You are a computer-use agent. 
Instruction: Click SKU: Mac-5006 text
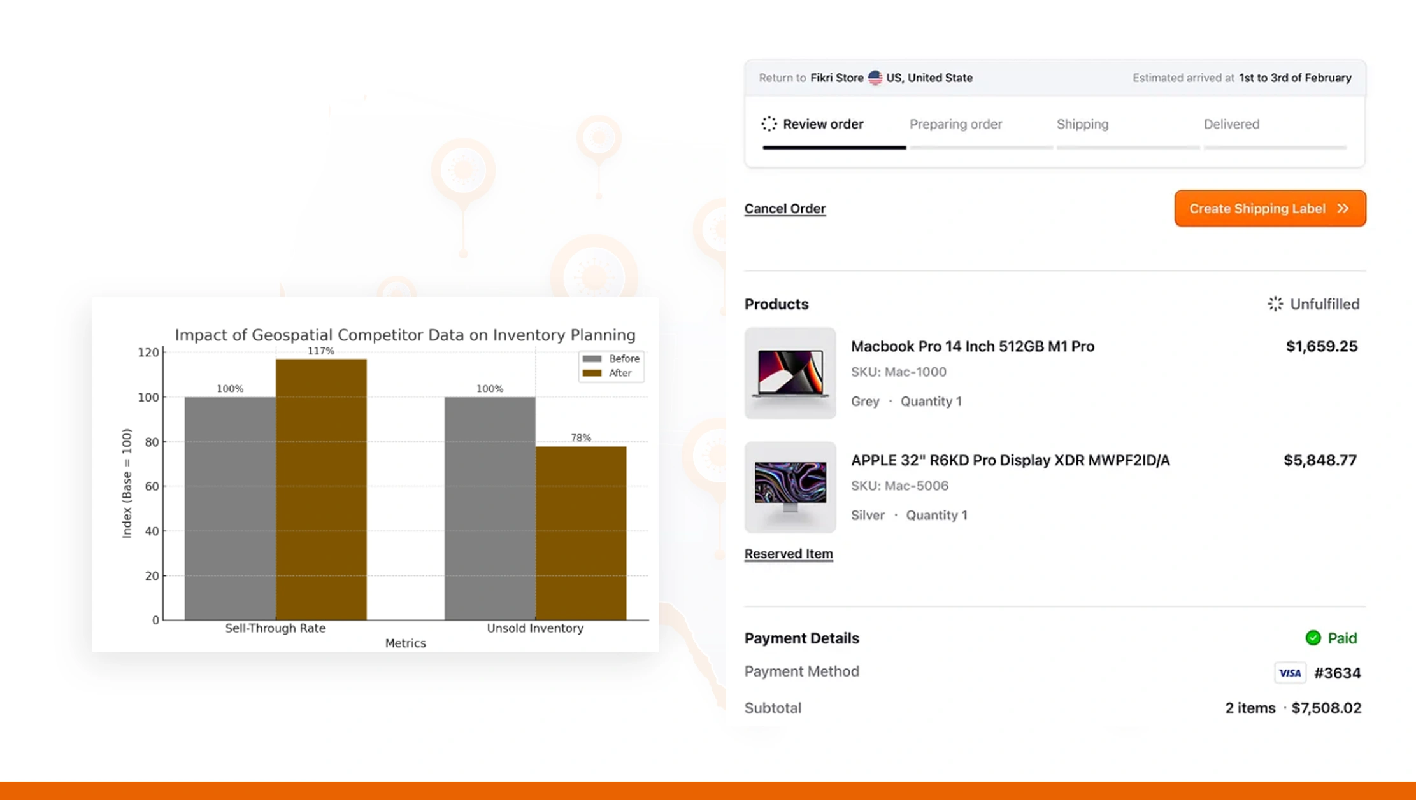point(899,486)
